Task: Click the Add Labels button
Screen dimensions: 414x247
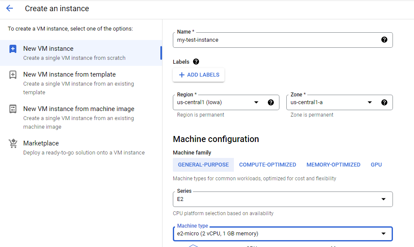Action: pyautogui.click(x=199, y=75)
